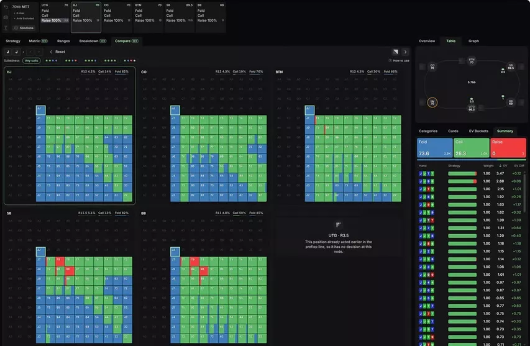Click the HJ seat on the table diagram
The height and width of the screenshot is (346, 530).
point(432,102)
